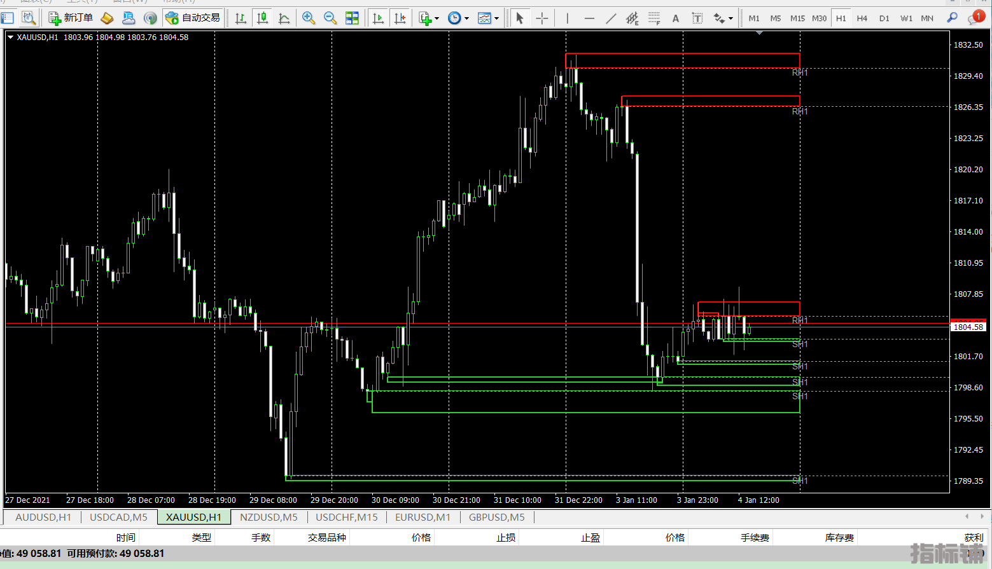
Task: Select the Horizontal Line drawing tool
Action: click(589, 18)
